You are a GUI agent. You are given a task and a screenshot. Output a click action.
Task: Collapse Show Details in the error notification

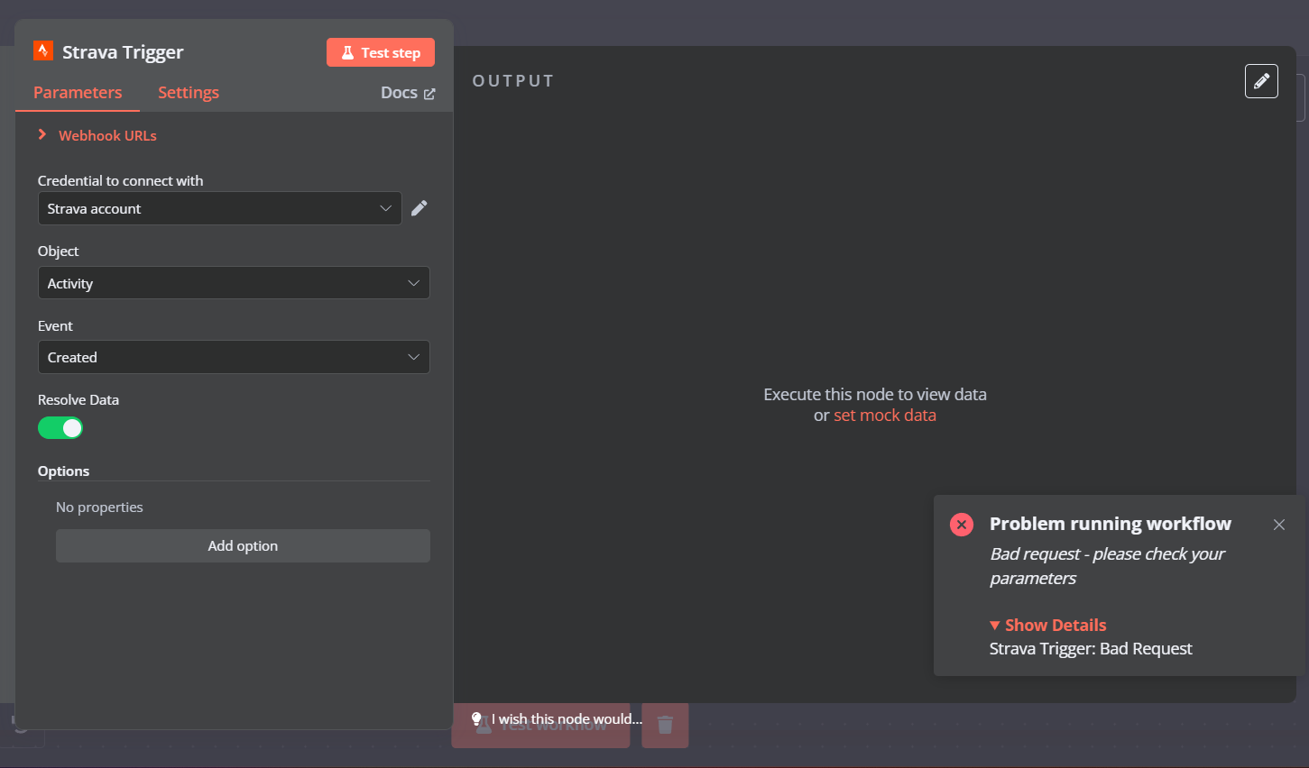(1047, 625)
